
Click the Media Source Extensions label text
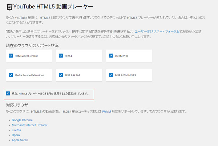pos(29,75)
